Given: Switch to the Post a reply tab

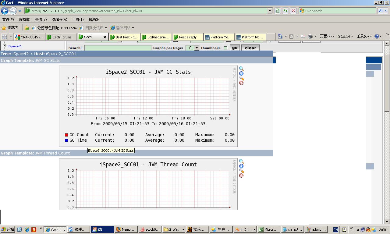Looking at the screenshot, I should 188,37.
